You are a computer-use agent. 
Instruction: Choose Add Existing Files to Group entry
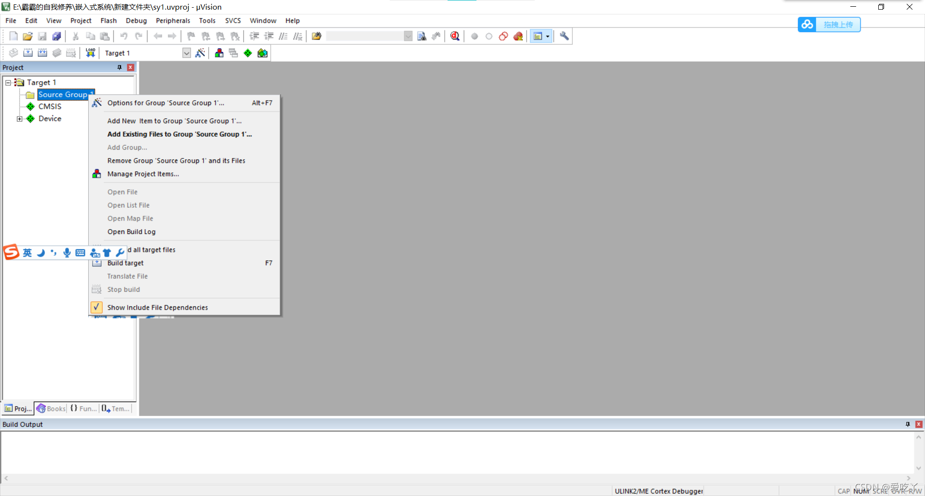click(x=184, y=134)
